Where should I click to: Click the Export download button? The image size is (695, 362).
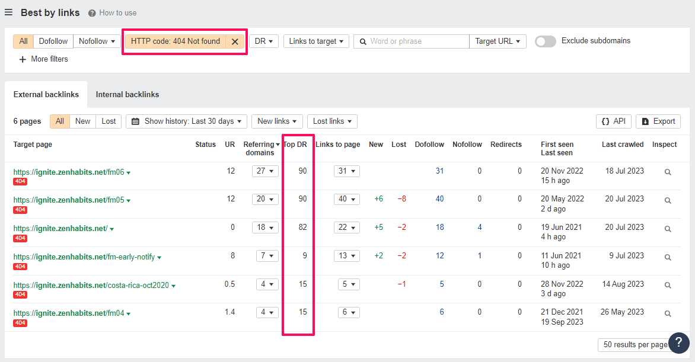pyautogui.click(x=658, y=121)
